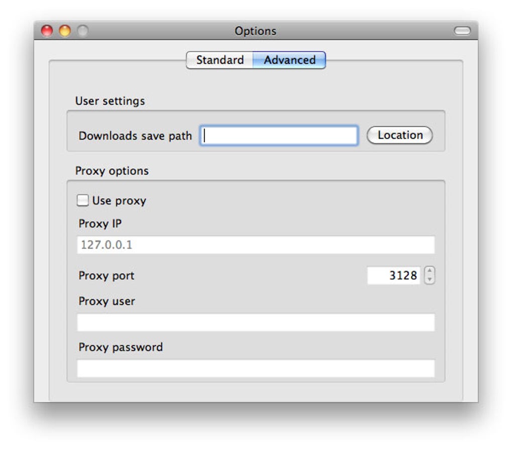Click the Options title bar
Screen dimensions: 512x449
(x=256, y=31)
